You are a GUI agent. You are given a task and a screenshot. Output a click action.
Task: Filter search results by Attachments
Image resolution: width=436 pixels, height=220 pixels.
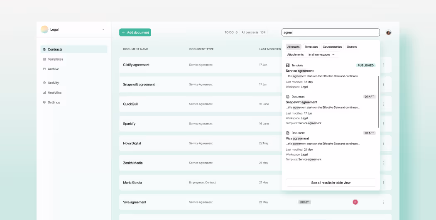coord(295,54)
